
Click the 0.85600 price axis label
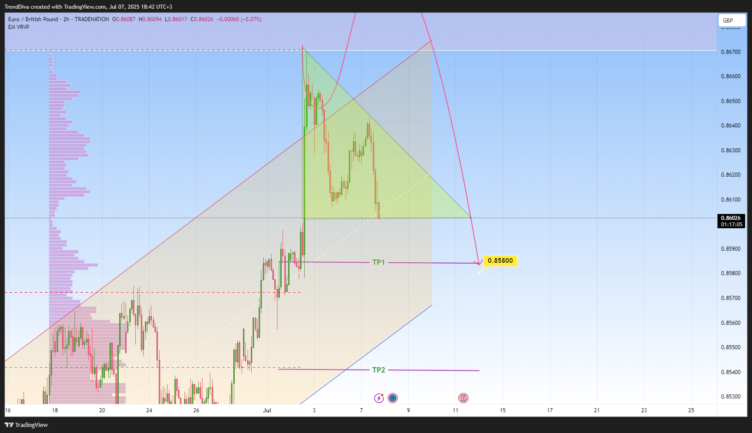pyautogui.click(x=731, y=323)
